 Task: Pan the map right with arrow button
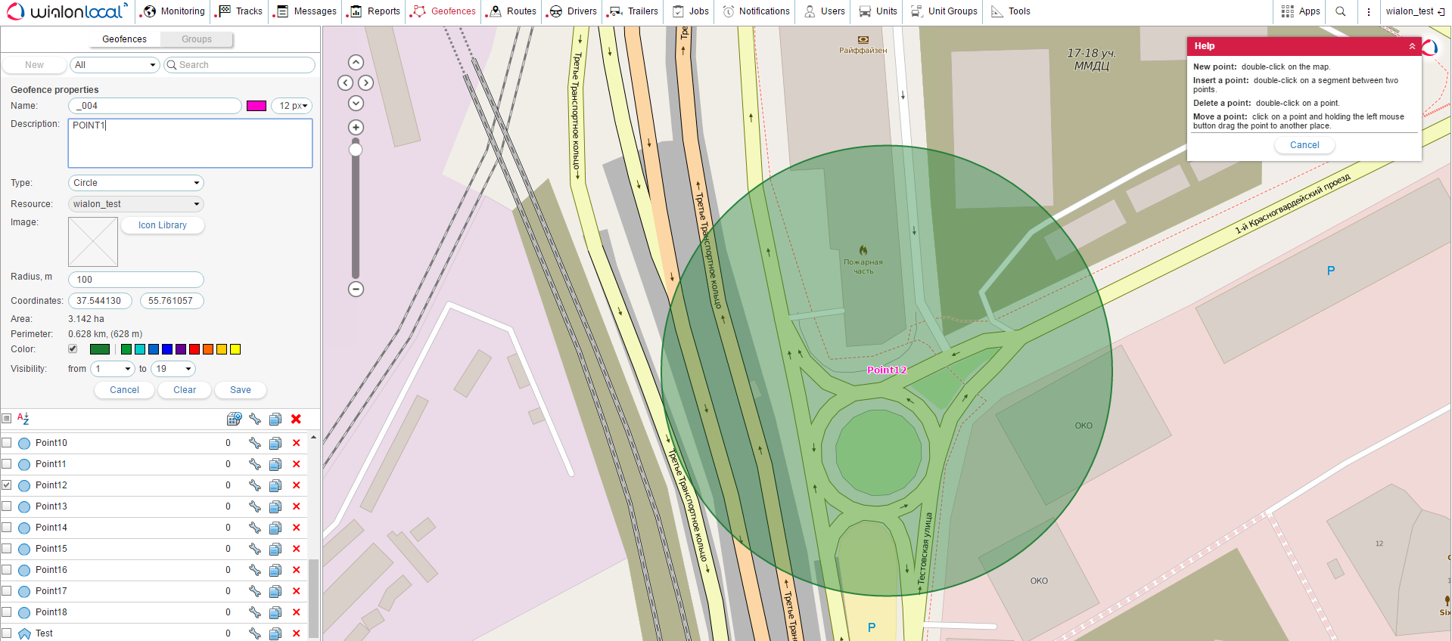click(x=366, y=83)
